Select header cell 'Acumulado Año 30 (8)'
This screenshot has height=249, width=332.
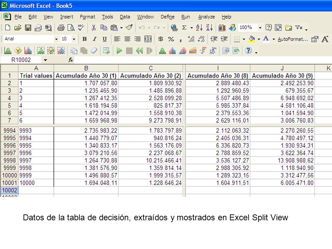(218, 76)
